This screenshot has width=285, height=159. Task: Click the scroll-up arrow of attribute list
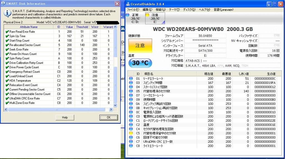coord(115,27)
